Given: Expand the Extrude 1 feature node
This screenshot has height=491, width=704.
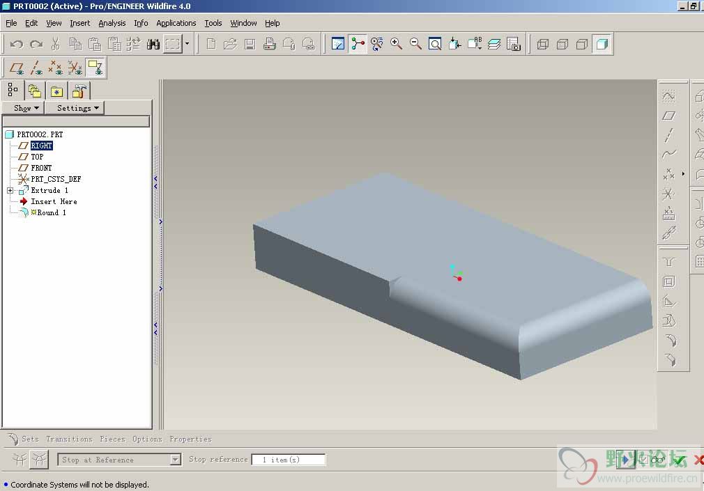Looking at the screenshot, I should click(x=10, y=190).
